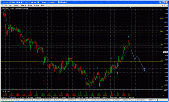Switch to the EURUSD,Weekly chart tab

click(59, 100)
